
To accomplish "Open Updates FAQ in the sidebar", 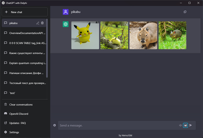I will coord(17,123).
